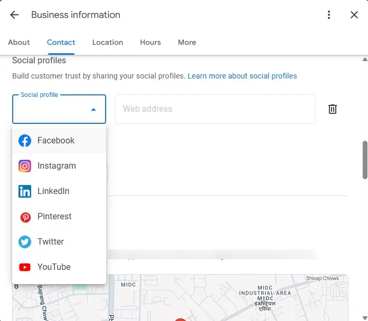The image size is (368, 321).
Task: Open the three-dot more options menu
Action: pos(329,15)
